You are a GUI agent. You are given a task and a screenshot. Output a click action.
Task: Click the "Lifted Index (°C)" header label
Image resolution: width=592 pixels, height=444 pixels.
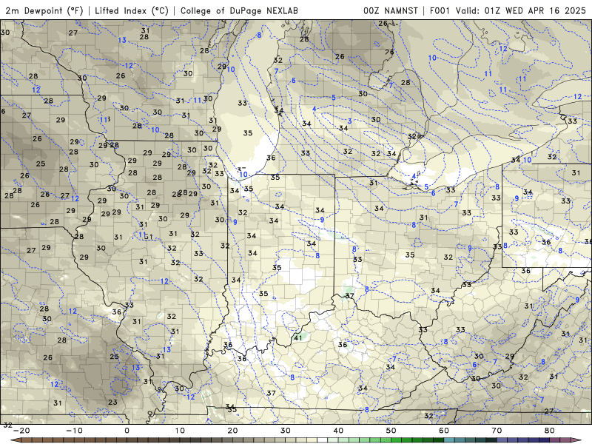tap(132, 11)
